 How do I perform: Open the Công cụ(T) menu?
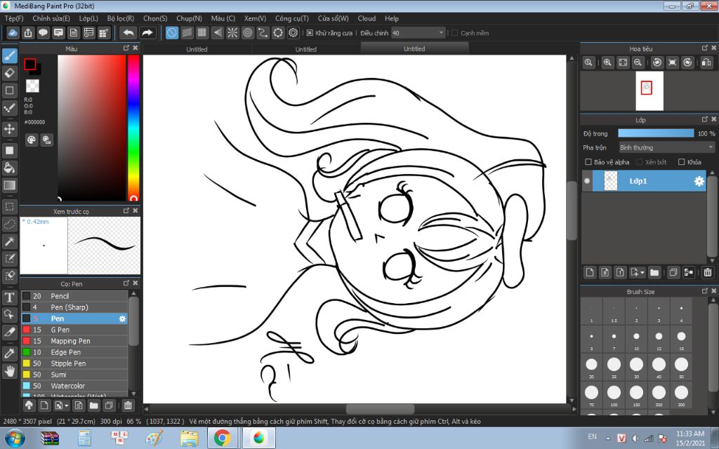coord(291,18)
